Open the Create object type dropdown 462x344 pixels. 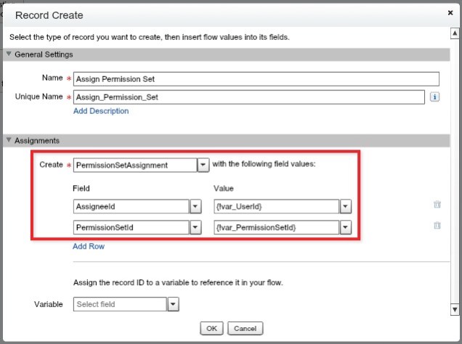click(203, 165)
